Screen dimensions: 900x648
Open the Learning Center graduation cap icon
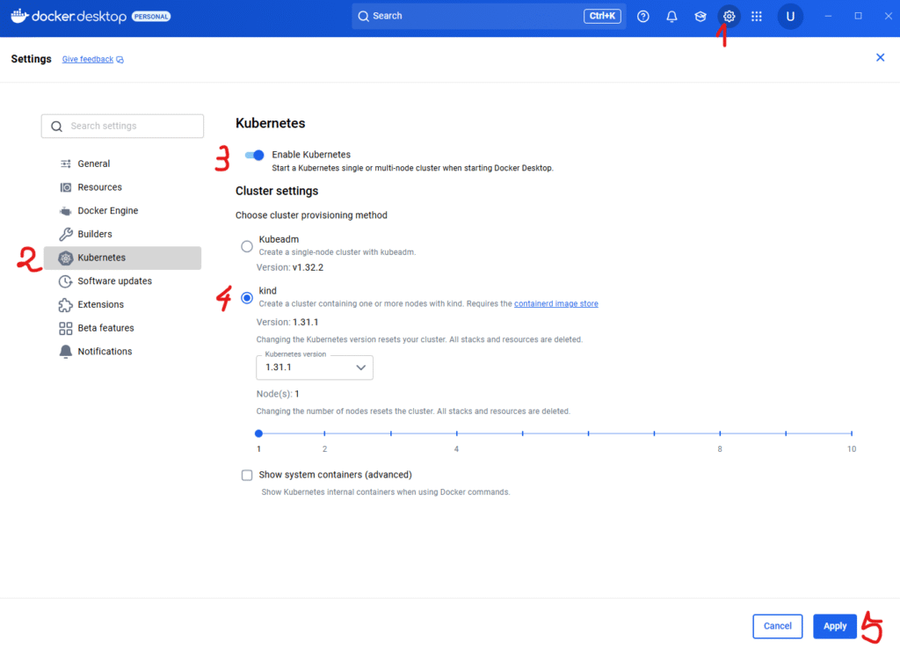700,16
